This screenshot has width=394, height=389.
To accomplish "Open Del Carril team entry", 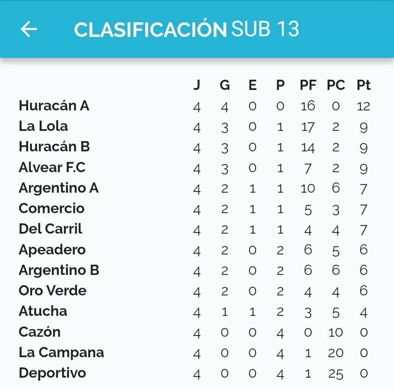I will click(50, 229).
